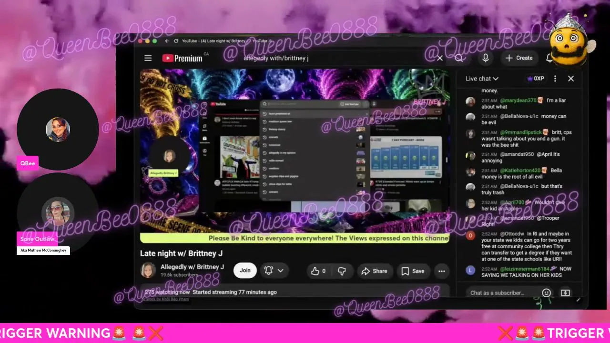
Task: Click @April700's chat avatar
Action: tap(470, 203)
